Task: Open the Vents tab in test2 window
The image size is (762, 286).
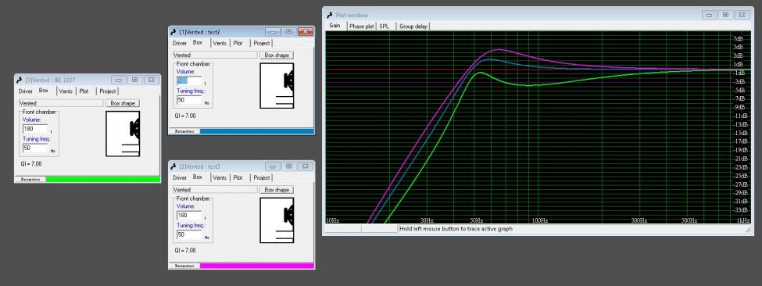Action: pos(220,43)
